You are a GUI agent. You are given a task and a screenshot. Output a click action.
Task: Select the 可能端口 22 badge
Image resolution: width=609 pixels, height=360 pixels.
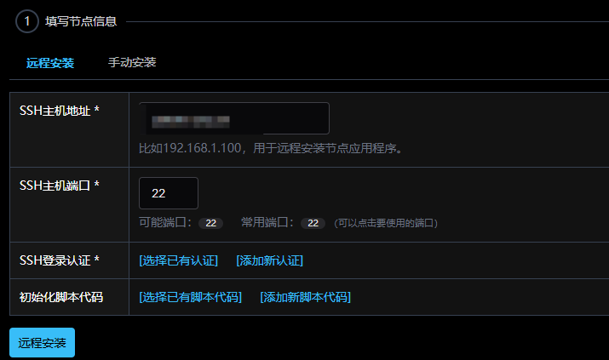211,223
